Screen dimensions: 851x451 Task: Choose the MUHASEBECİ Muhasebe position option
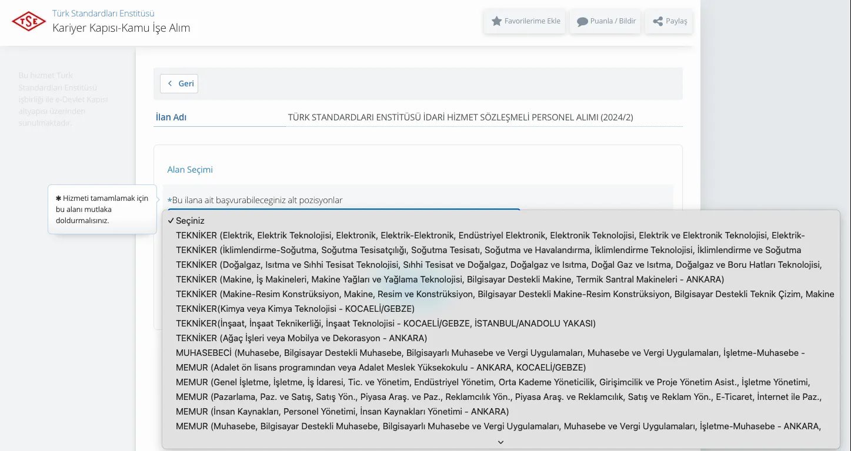coord(412,352)
